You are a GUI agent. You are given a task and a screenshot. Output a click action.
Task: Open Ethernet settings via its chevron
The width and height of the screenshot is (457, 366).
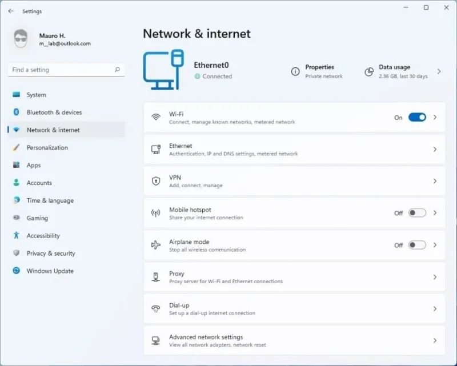(435, 149)
